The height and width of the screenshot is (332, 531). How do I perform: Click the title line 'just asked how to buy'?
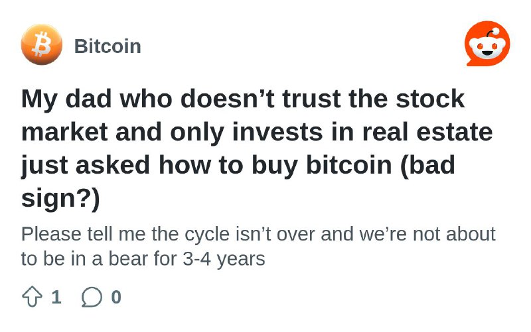pyautogui.click(x=238, y=165)
